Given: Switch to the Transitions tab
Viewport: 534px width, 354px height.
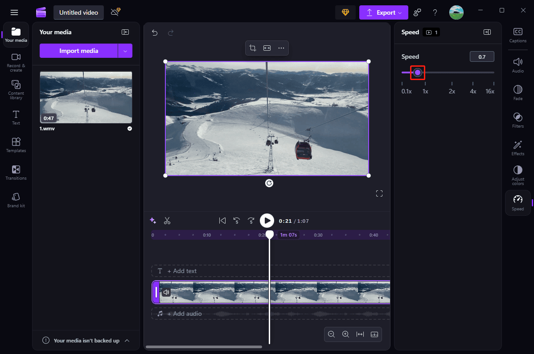Looking at the screenshot, I should point(16,173).
